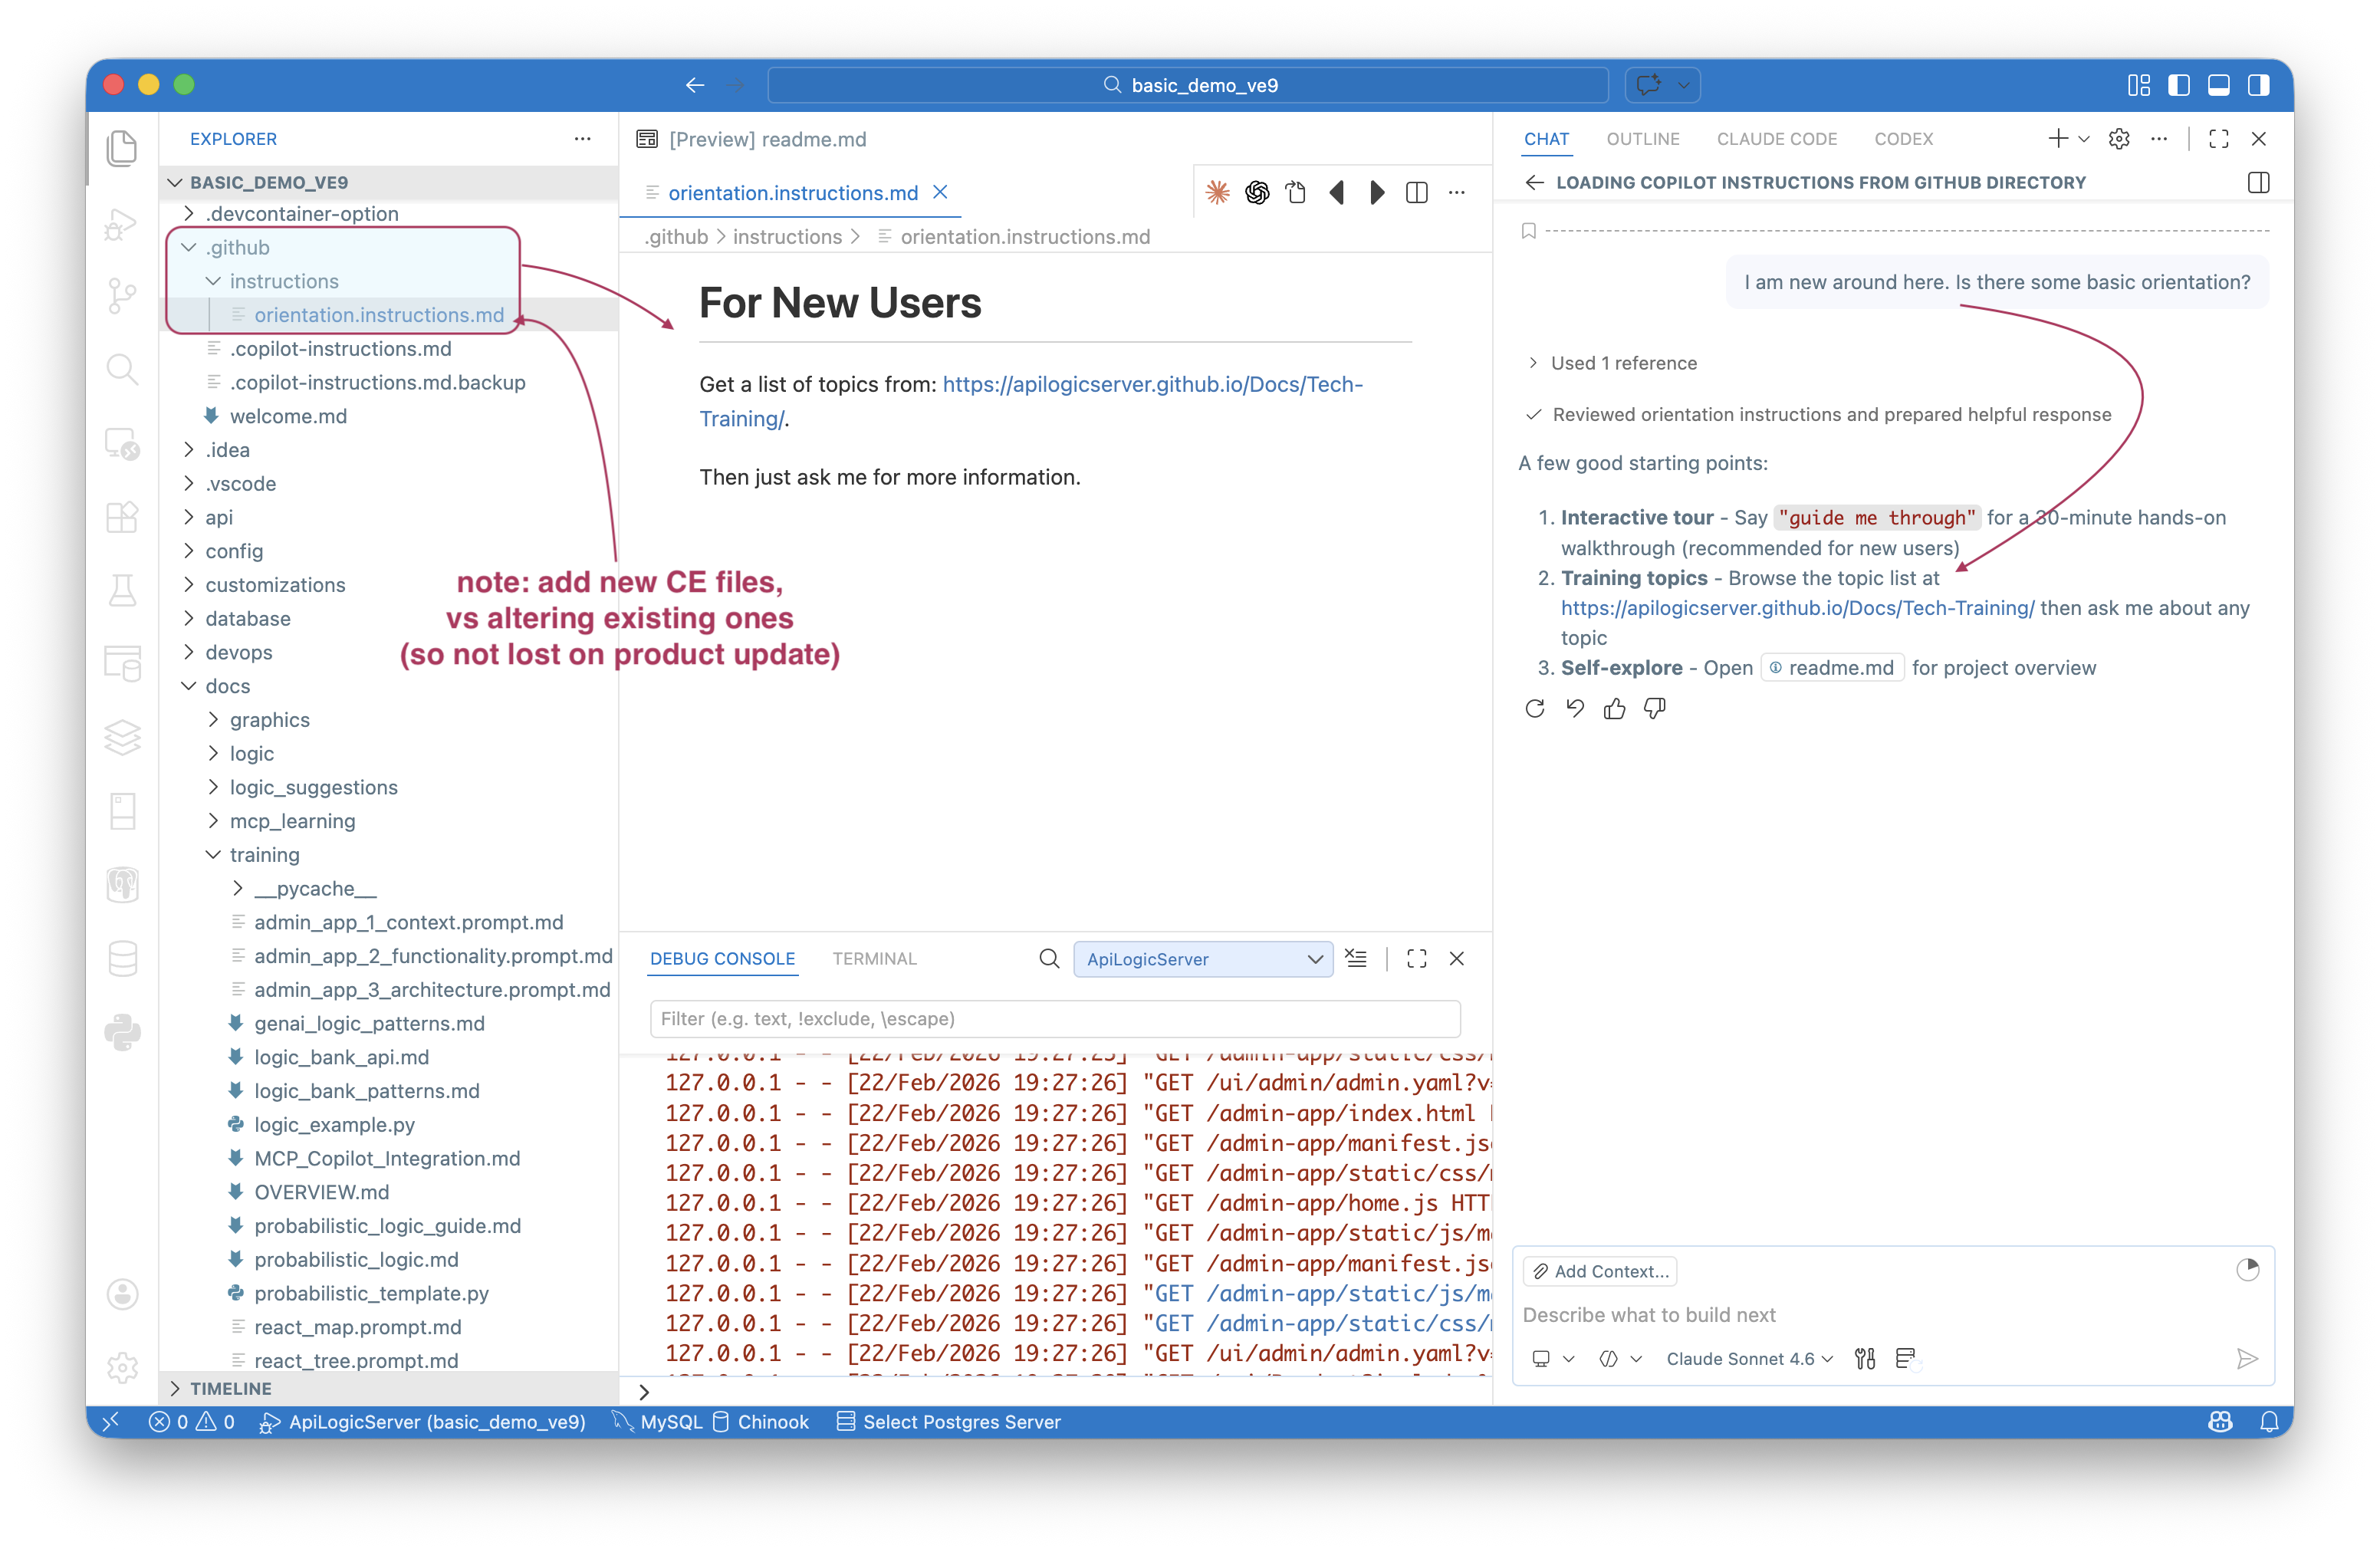The height and width of the screenshot is (1552, 2380).
Task: Toggle the primary side bar layout button
Action: (x=2178, y=85)
